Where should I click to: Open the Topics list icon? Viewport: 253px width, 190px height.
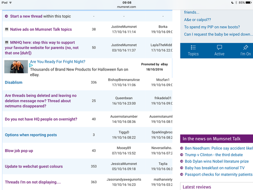193,47
